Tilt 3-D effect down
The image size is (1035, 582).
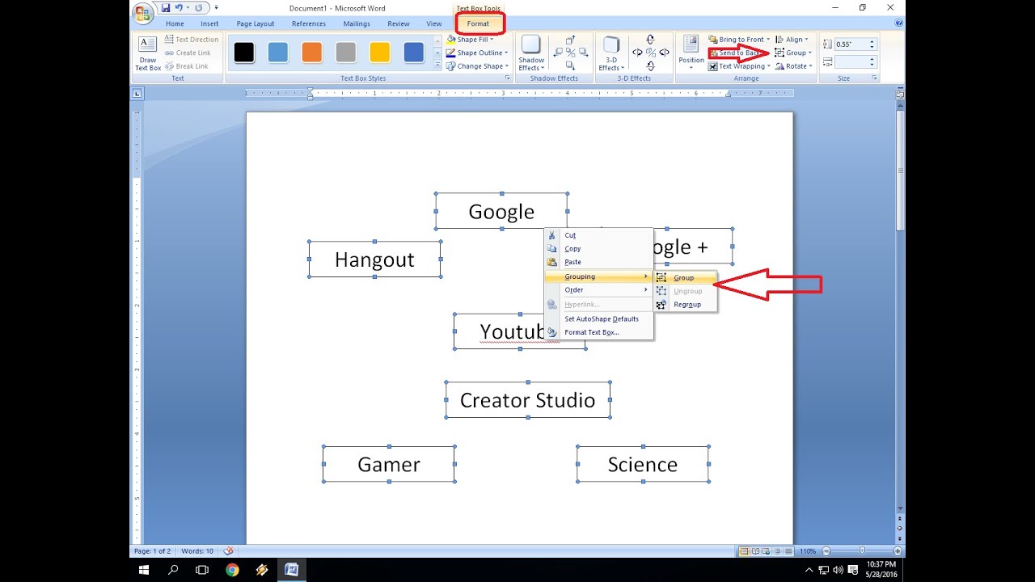(651, 65)
